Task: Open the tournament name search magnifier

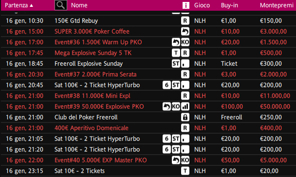Action: (x=60, y=5)
